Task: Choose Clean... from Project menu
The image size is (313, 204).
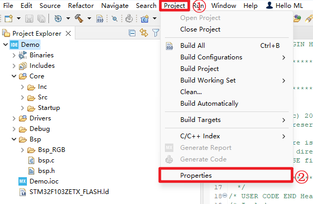Action: tap(227, 92)
